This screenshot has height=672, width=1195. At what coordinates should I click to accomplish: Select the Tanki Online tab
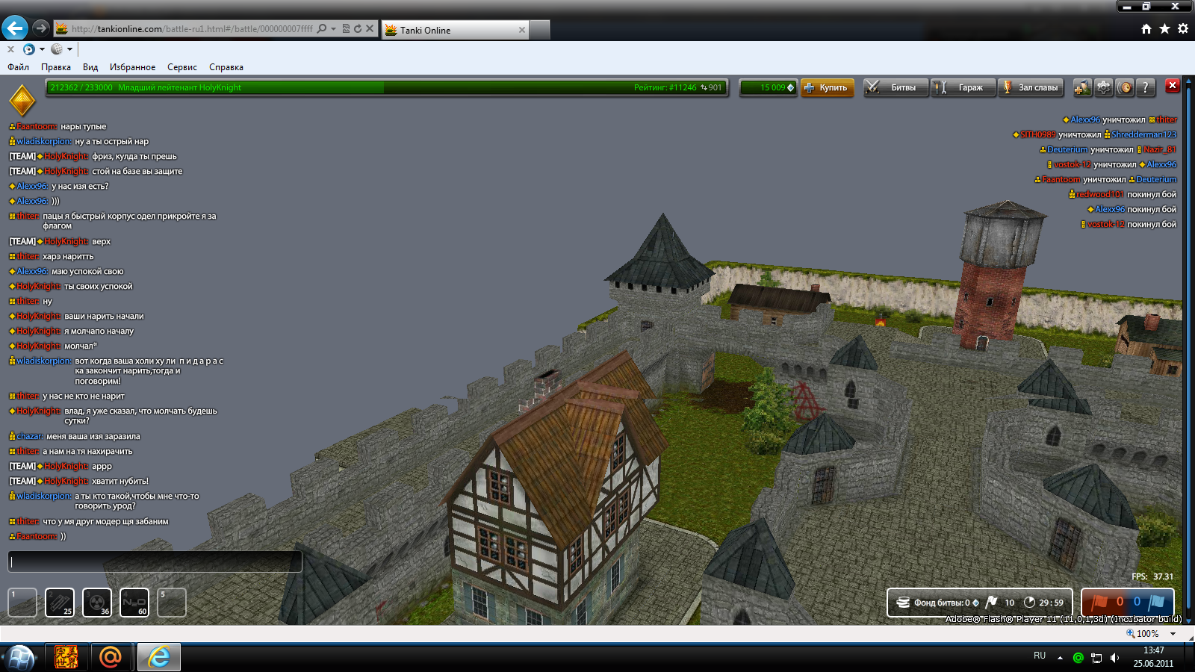(x=456, y=30)
